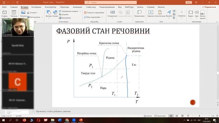Switch to the Главная tab
This screenshot has width=219, height=123.
(x=14, y=7)
